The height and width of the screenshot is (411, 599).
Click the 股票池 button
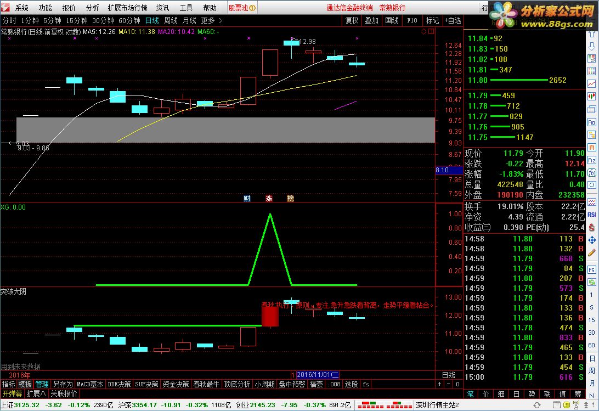coord(242,8)
